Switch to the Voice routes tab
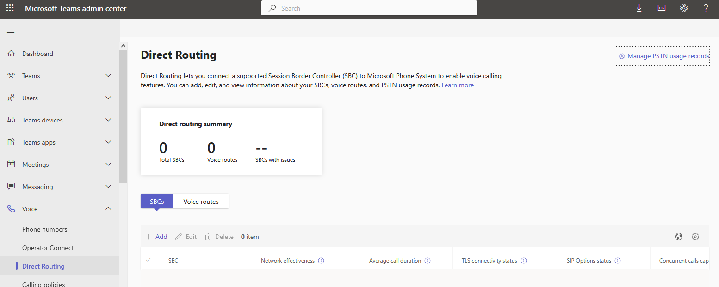The height and width of the screenshot is (287, 719). (201, 202)
